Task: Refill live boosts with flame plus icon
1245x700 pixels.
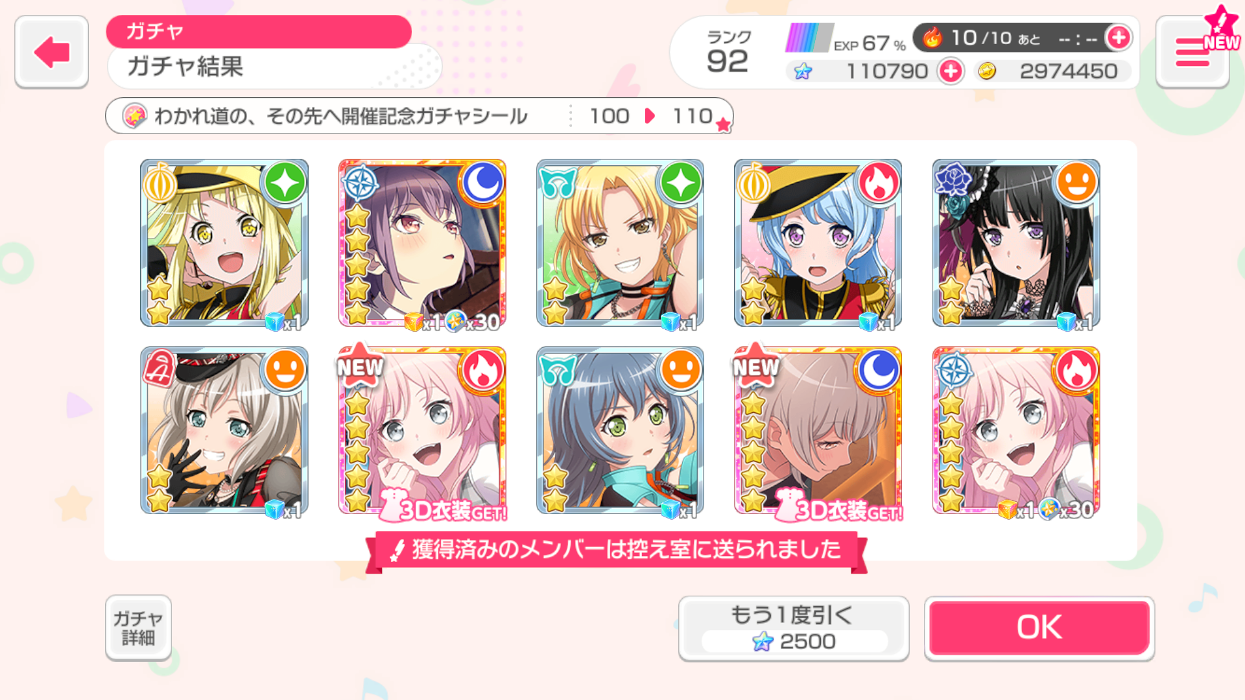Action: pyautogui.click(x=1119, y=38)
